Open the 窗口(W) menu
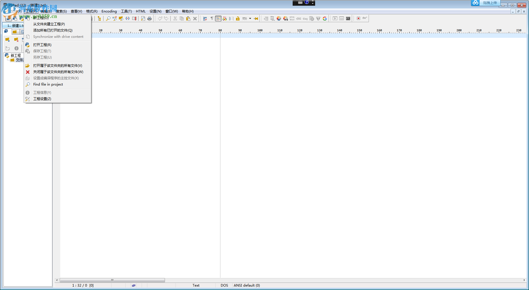Viewport: 529px width, 290px height. click(172, 11)
